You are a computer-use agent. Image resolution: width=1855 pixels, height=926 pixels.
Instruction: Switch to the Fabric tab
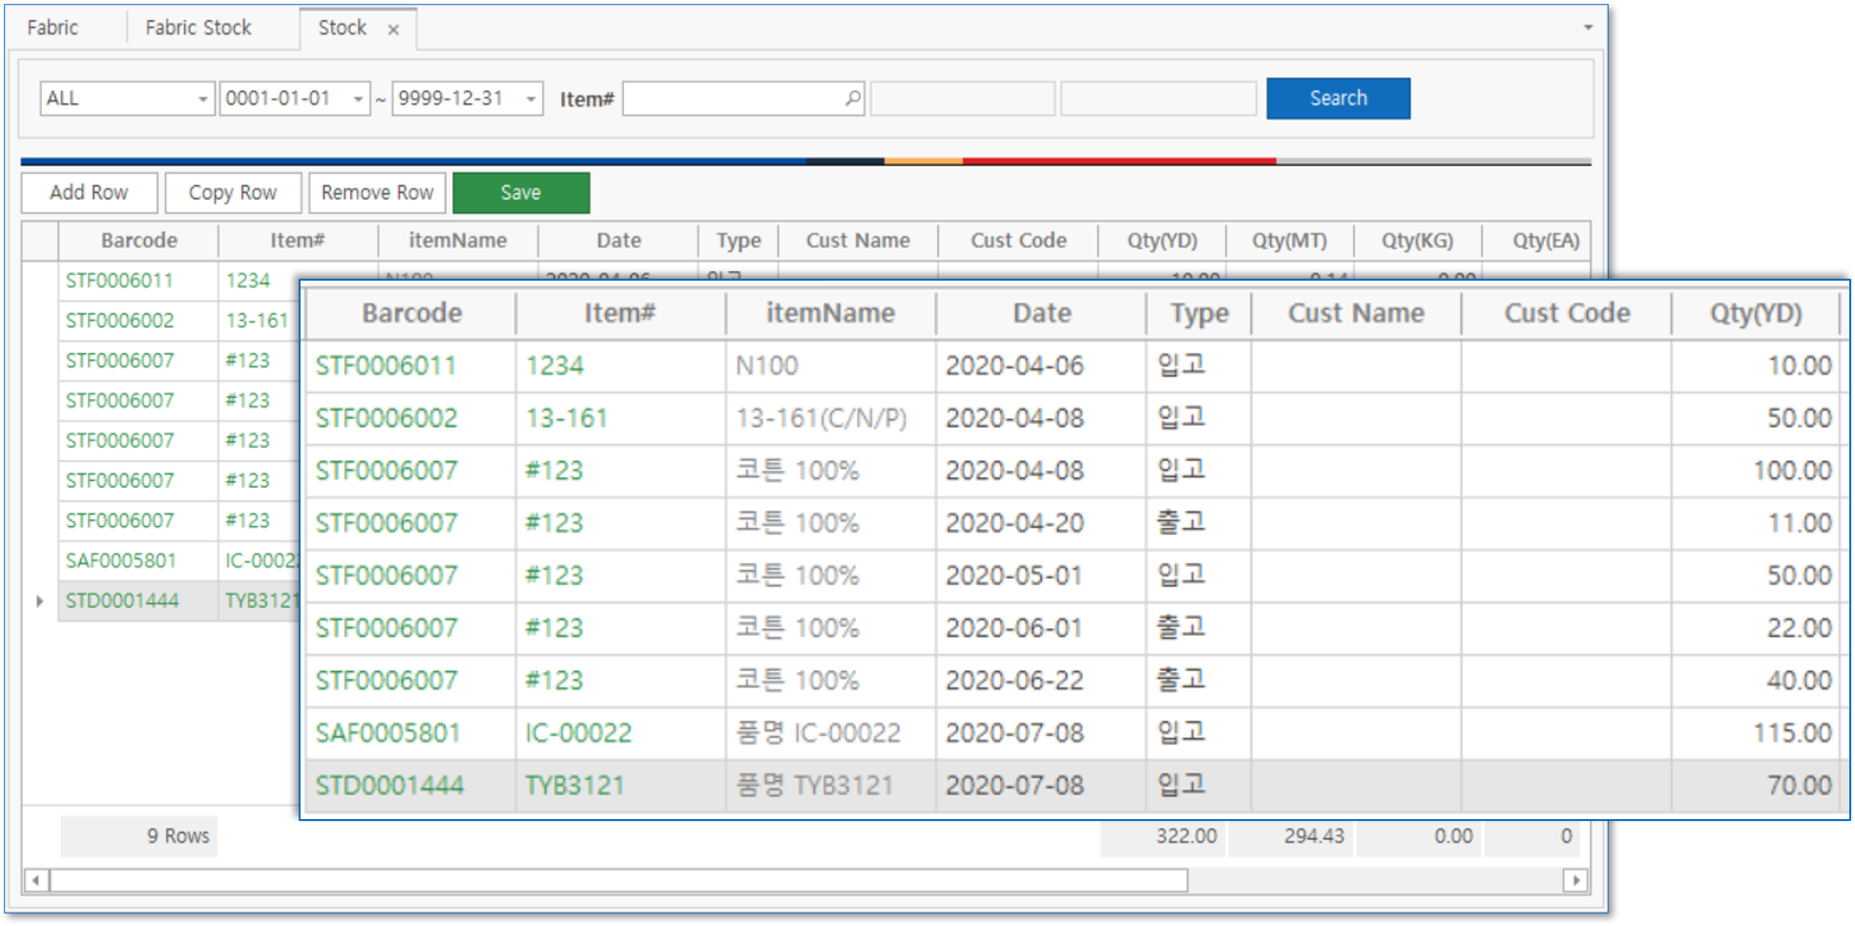[52, 28]
